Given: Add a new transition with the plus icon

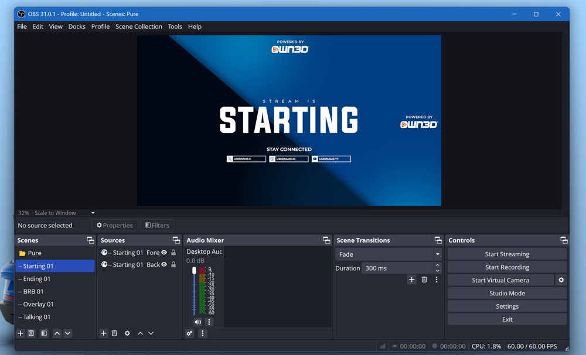Looking at the screenshot, I should tap(411, 280).
